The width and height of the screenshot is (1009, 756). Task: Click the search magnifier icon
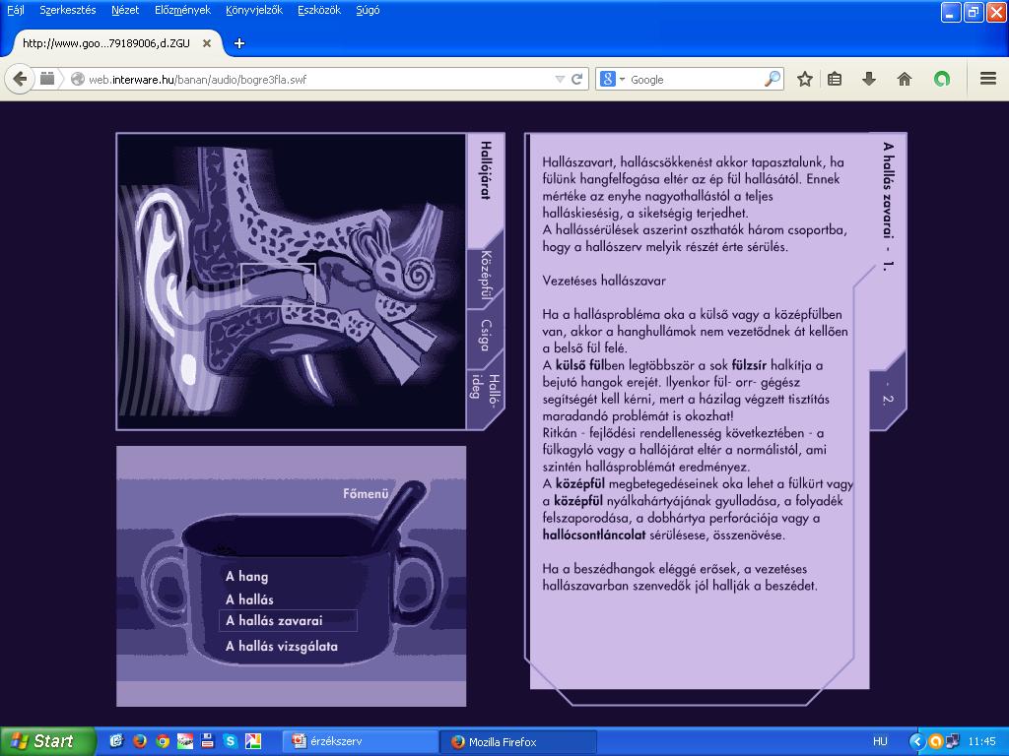pos(773,79)
